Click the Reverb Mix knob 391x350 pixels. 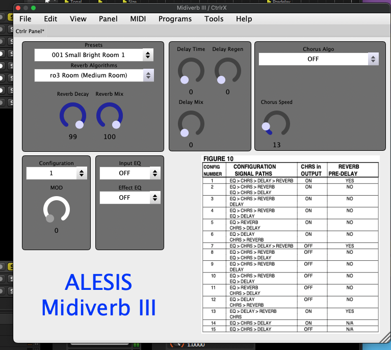point(110,116)
